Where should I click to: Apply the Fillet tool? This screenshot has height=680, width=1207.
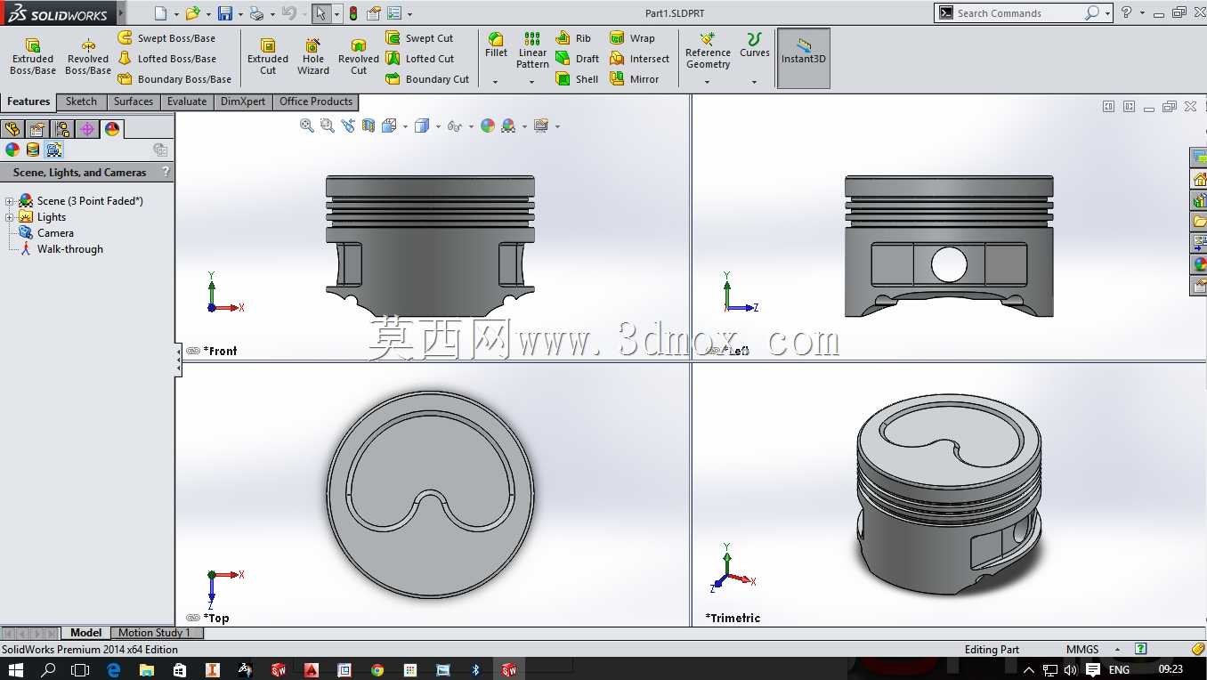pyautogui.click(x=496, y=45)
